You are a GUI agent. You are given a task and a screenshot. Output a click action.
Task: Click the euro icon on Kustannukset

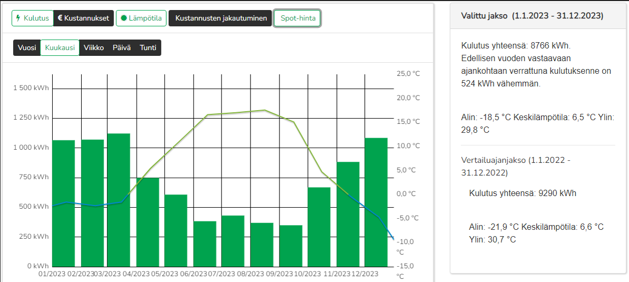pos(60,18)
